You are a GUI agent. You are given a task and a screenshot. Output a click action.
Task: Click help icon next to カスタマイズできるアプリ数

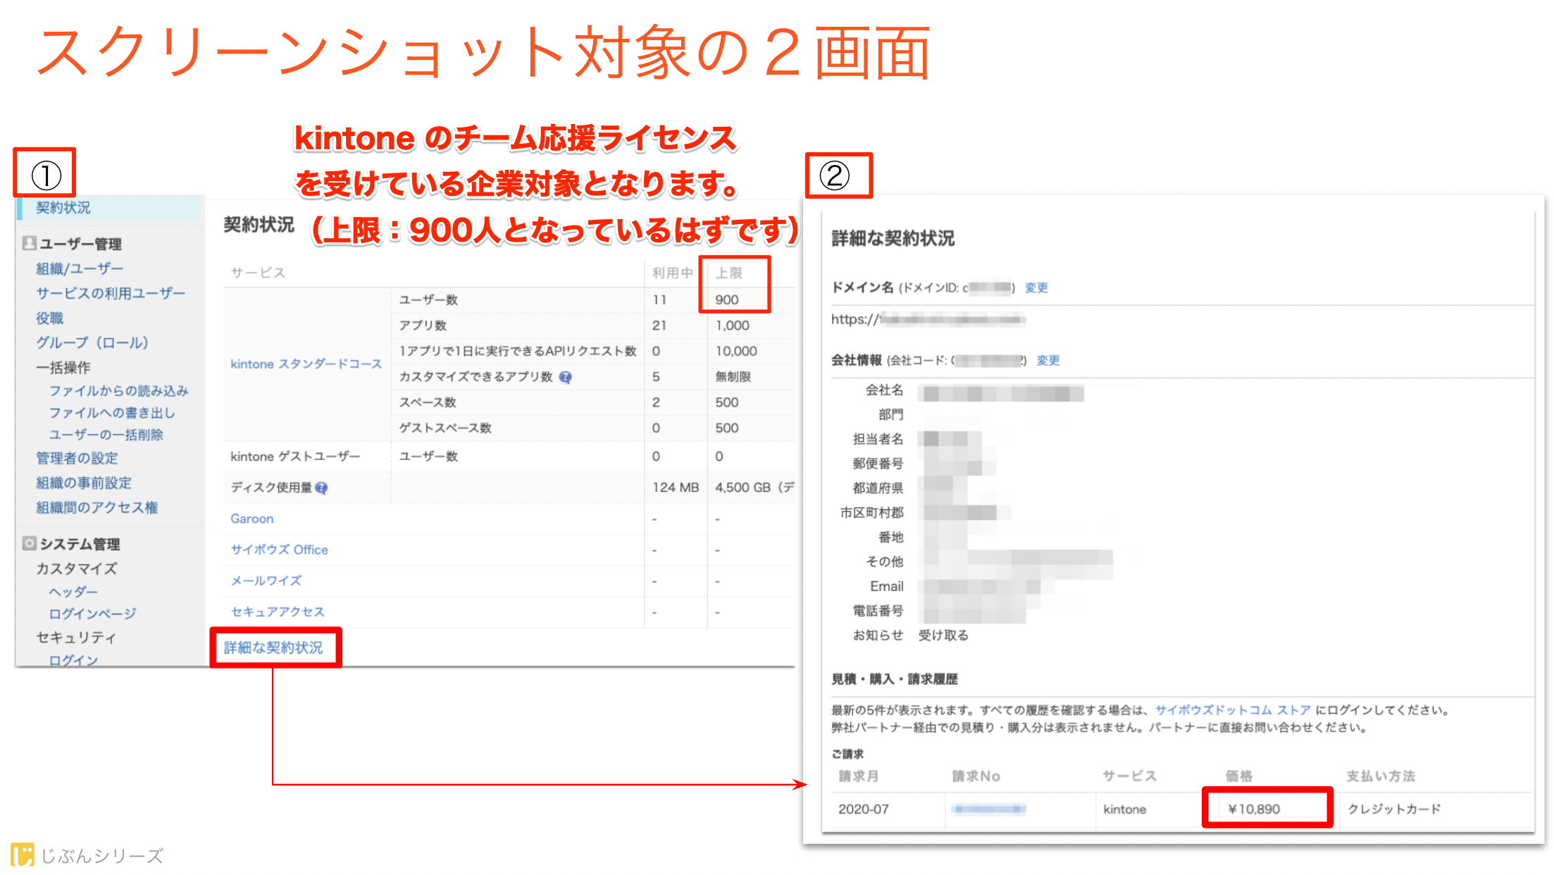click(565, 377)
